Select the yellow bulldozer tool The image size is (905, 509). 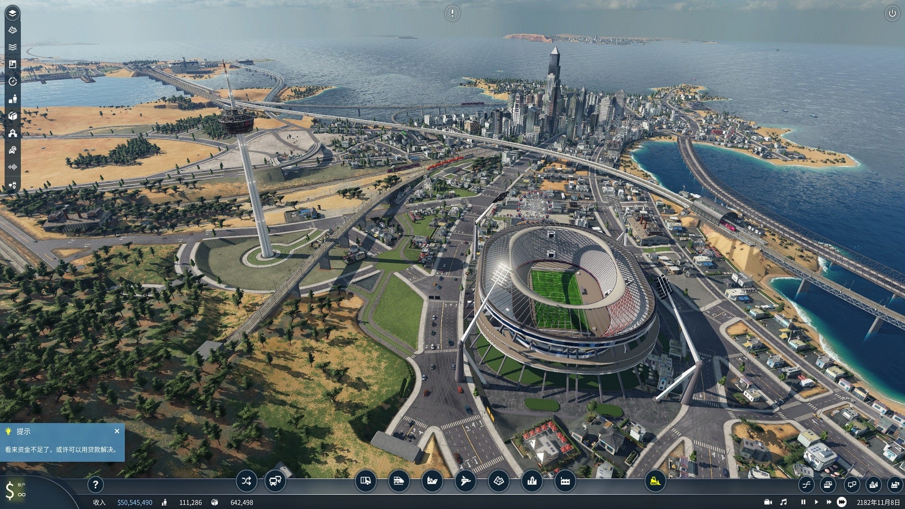point(655,481)
